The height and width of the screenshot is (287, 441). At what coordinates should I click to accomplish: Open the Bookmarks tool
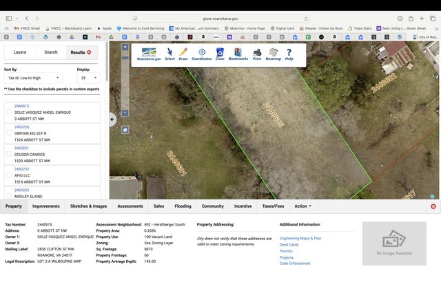pyautogui.click(x=238, y=54)
